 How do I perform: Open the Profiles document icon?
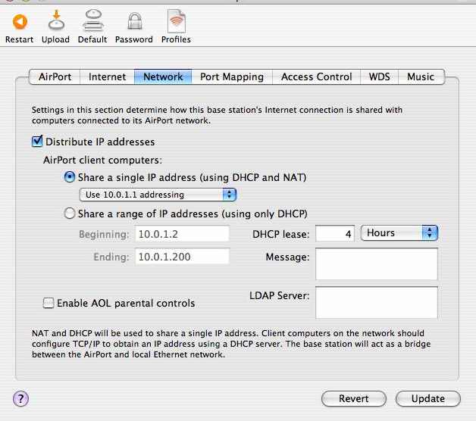click(x=177, y=21)
